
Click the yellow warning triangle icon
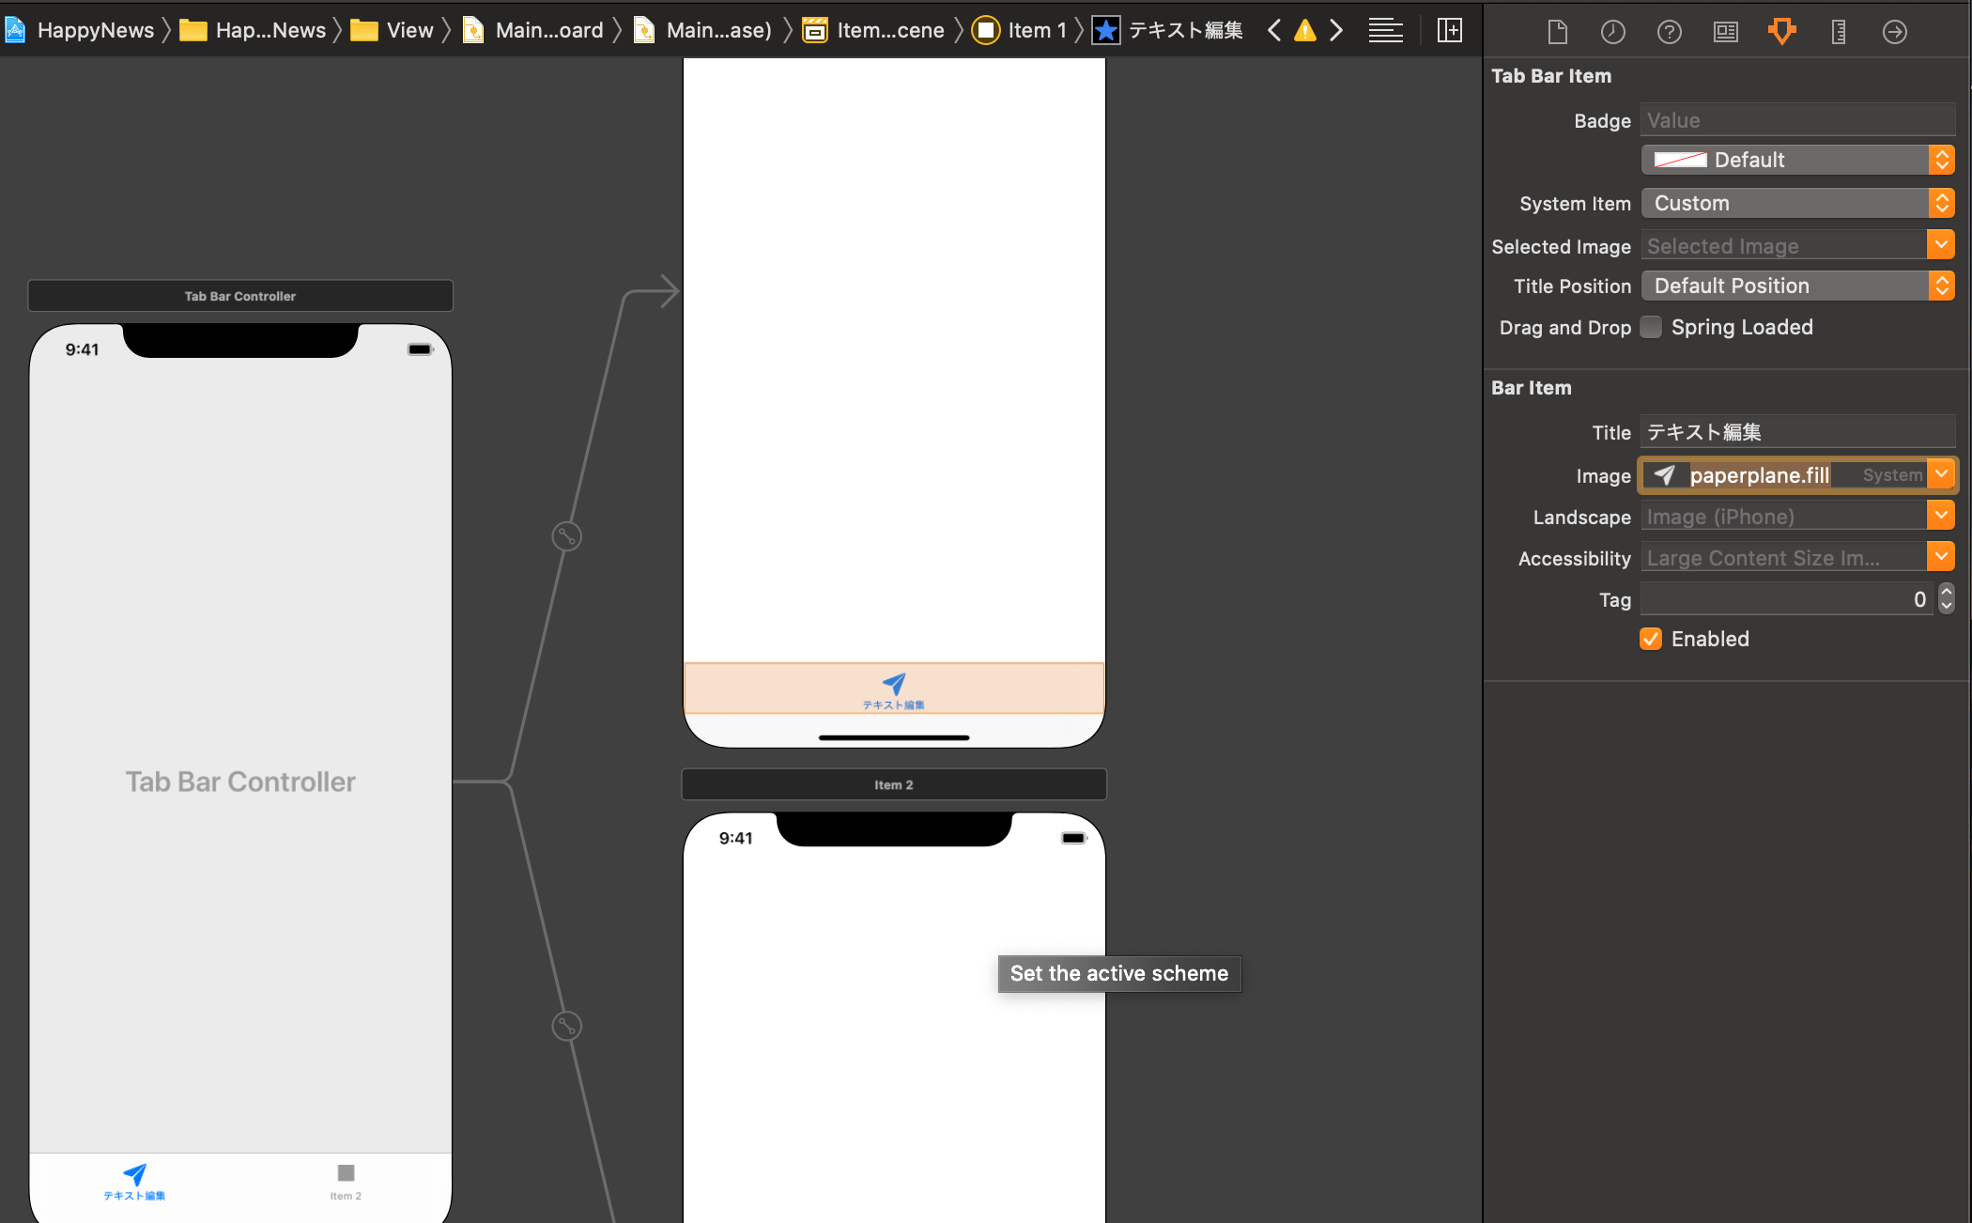(x=1304, y=31)
